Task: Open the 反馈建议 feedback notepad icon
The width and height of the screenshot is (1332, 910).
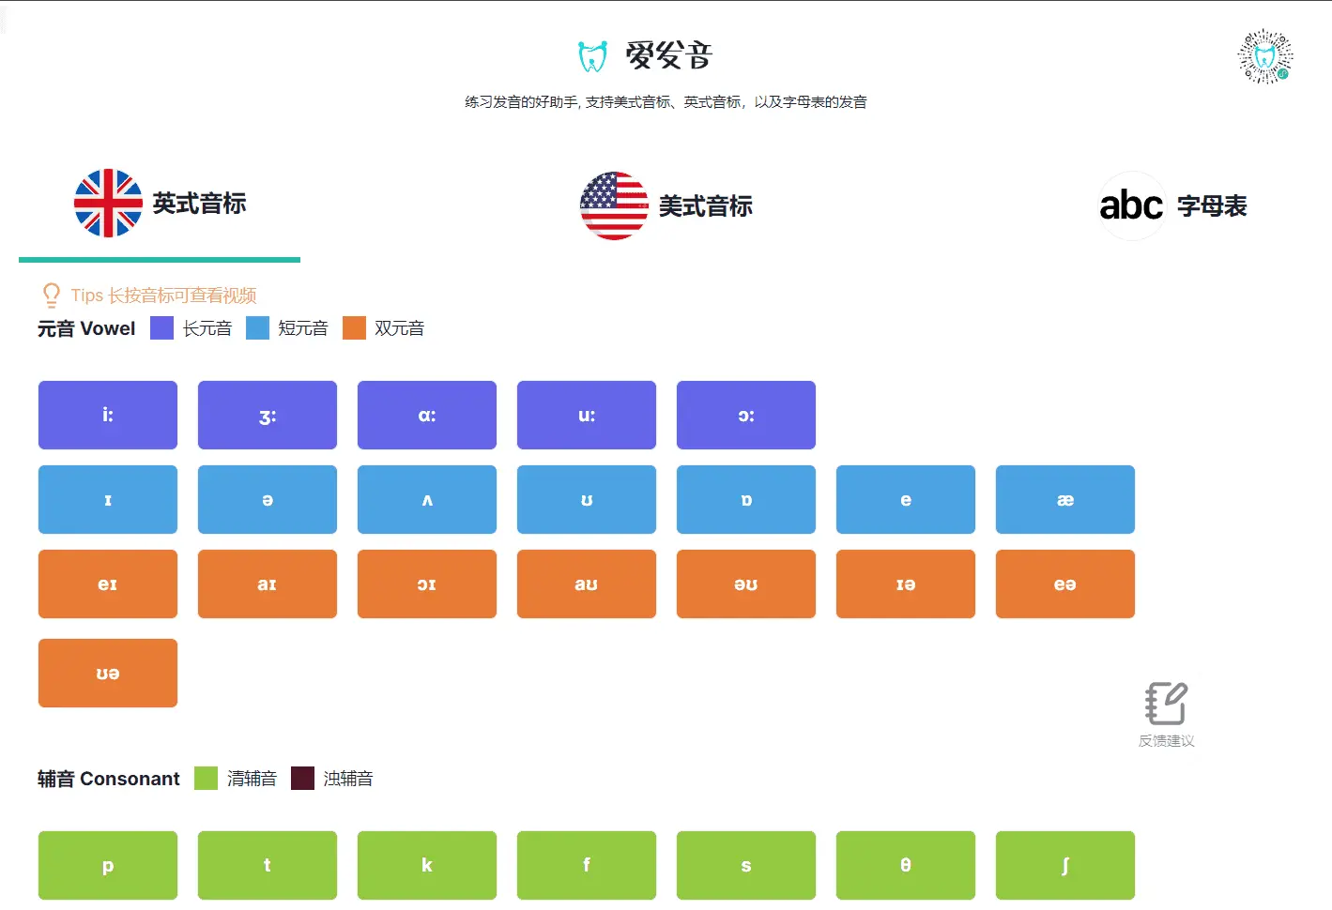Action: [x=1165, y=703]
